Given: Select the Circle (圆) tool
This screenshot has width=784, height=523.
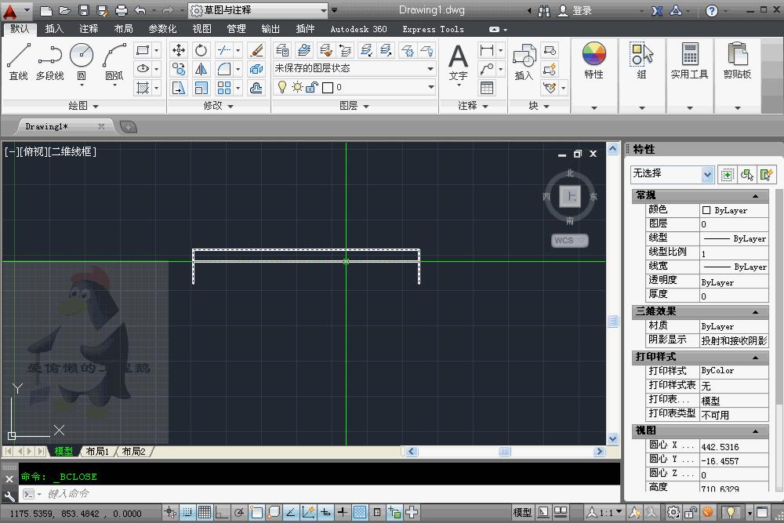Looking at the screenshot, I should [82, 62].
